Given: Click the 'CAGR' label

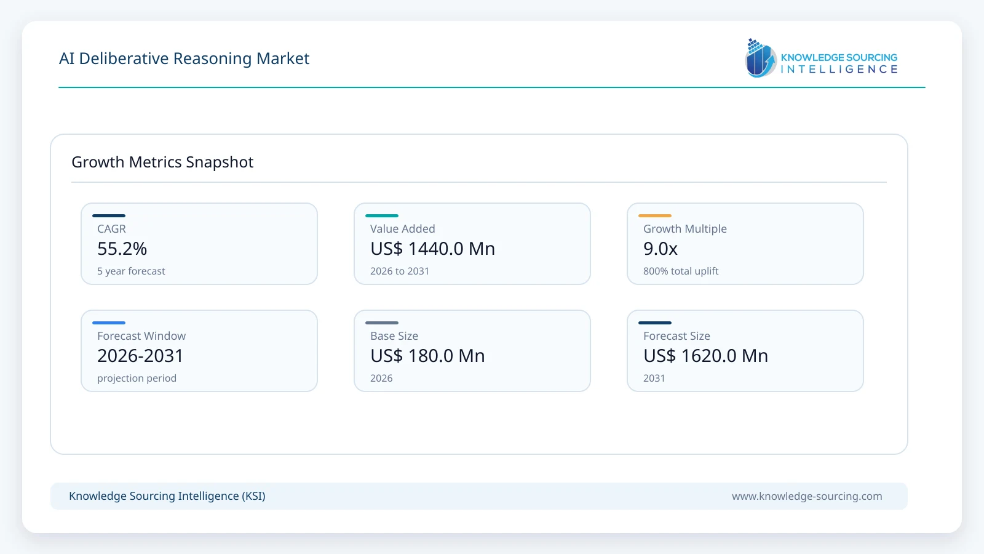Looking at the screenshot, I should (x=111, y=229).
